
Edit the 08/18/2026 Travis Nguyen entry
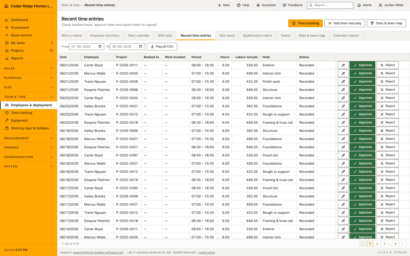click(343, 172)
